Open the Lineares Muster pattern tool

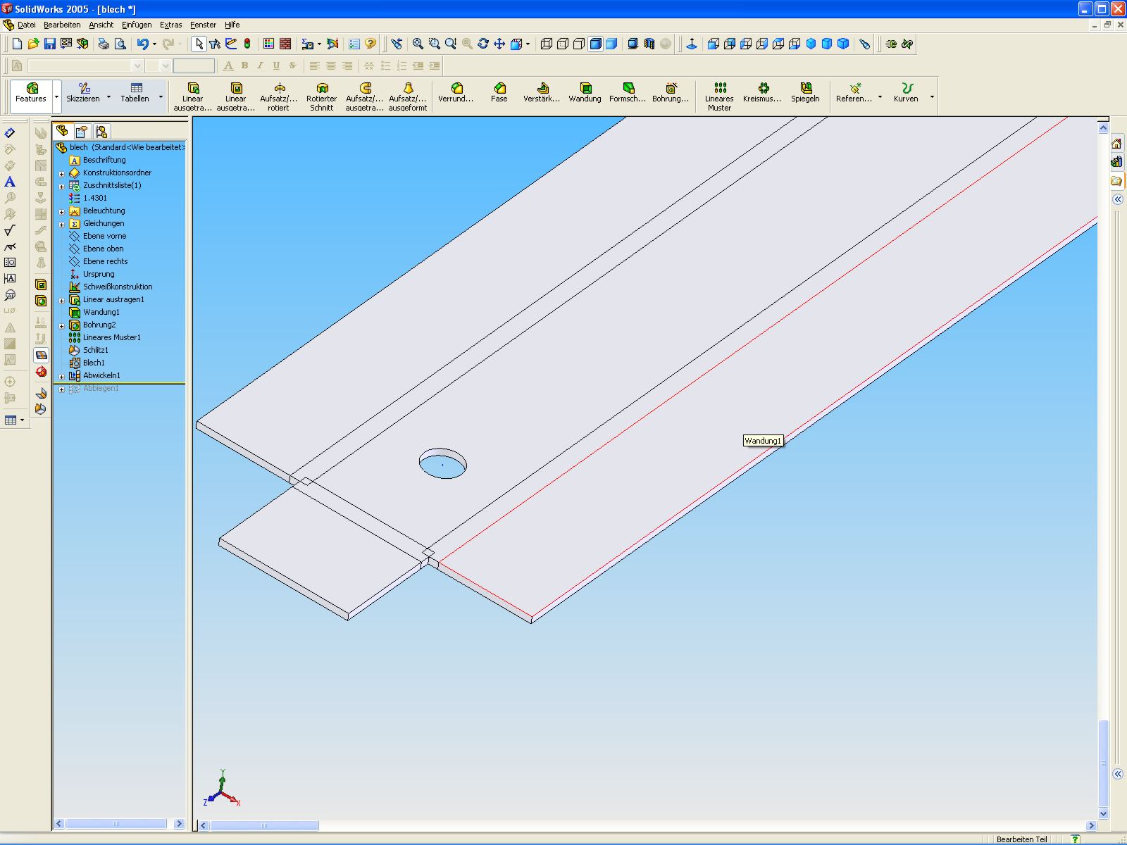click(719, 96)
